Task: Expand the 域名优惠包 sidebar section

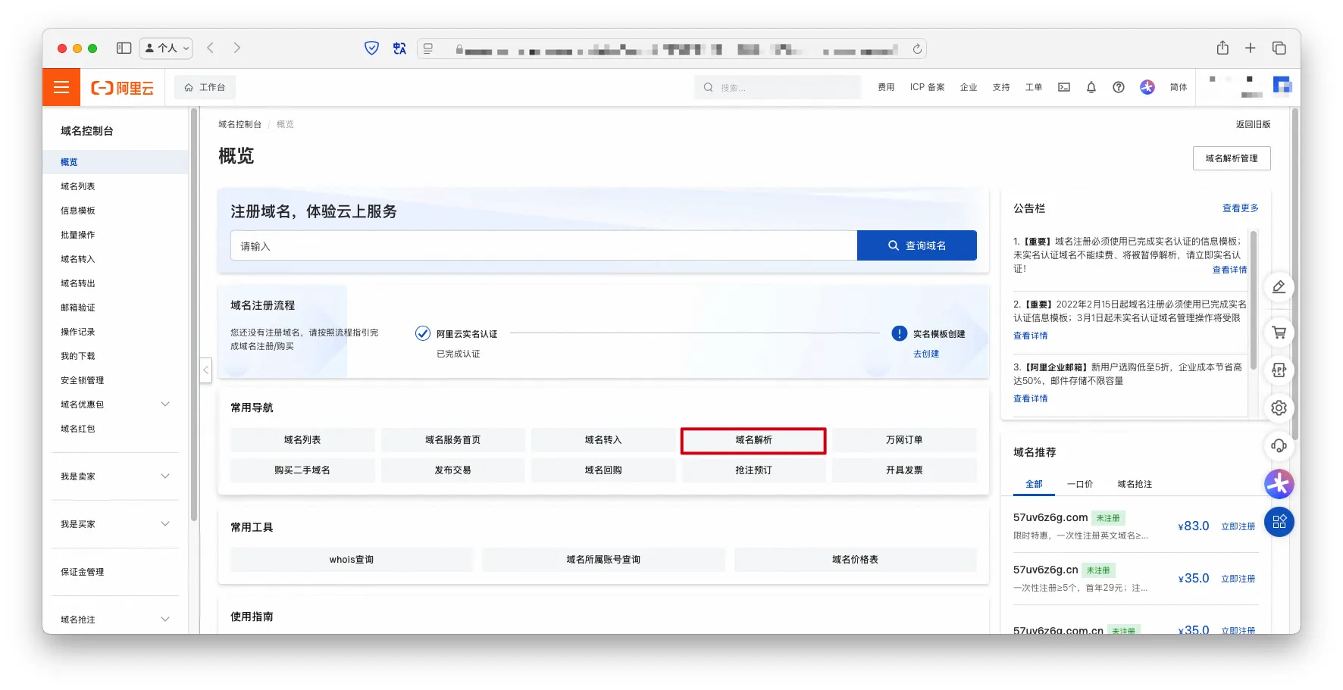Action: (x=165, y=404)
